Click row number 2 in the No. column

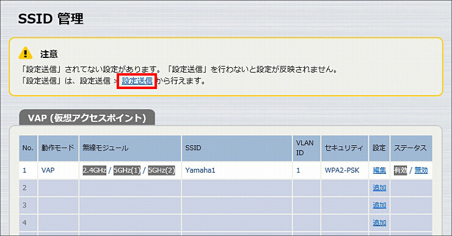click(x=24, y=188)
